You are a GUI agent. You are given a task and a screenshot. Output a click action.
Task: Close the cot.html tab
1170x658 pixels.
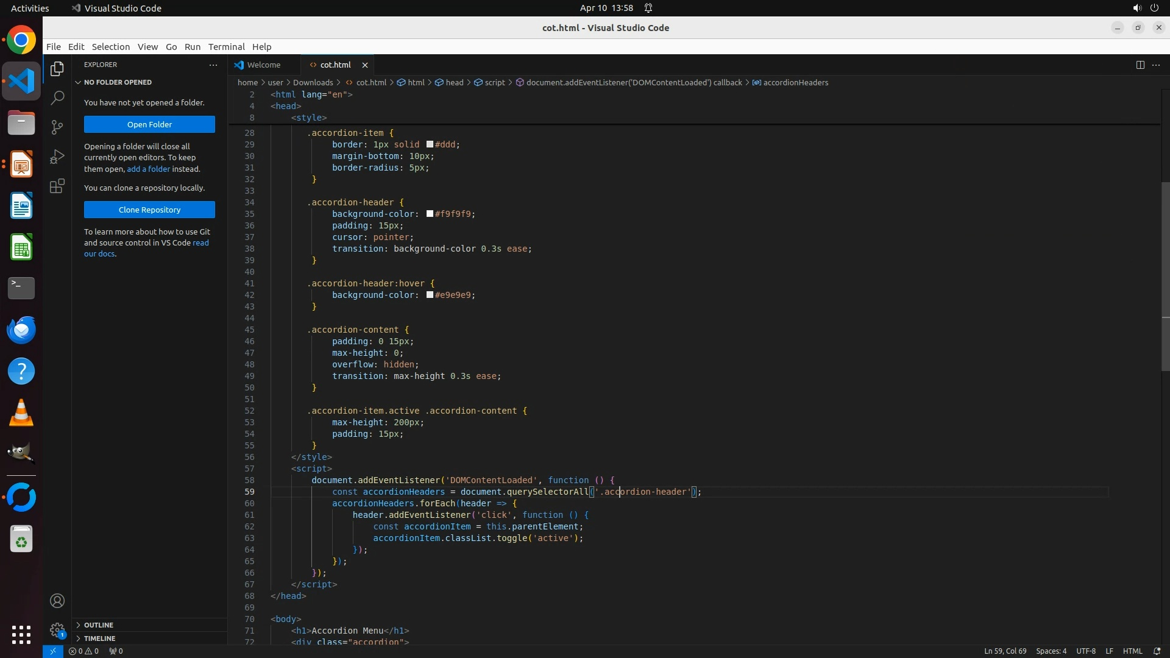[x=365, y=65]
